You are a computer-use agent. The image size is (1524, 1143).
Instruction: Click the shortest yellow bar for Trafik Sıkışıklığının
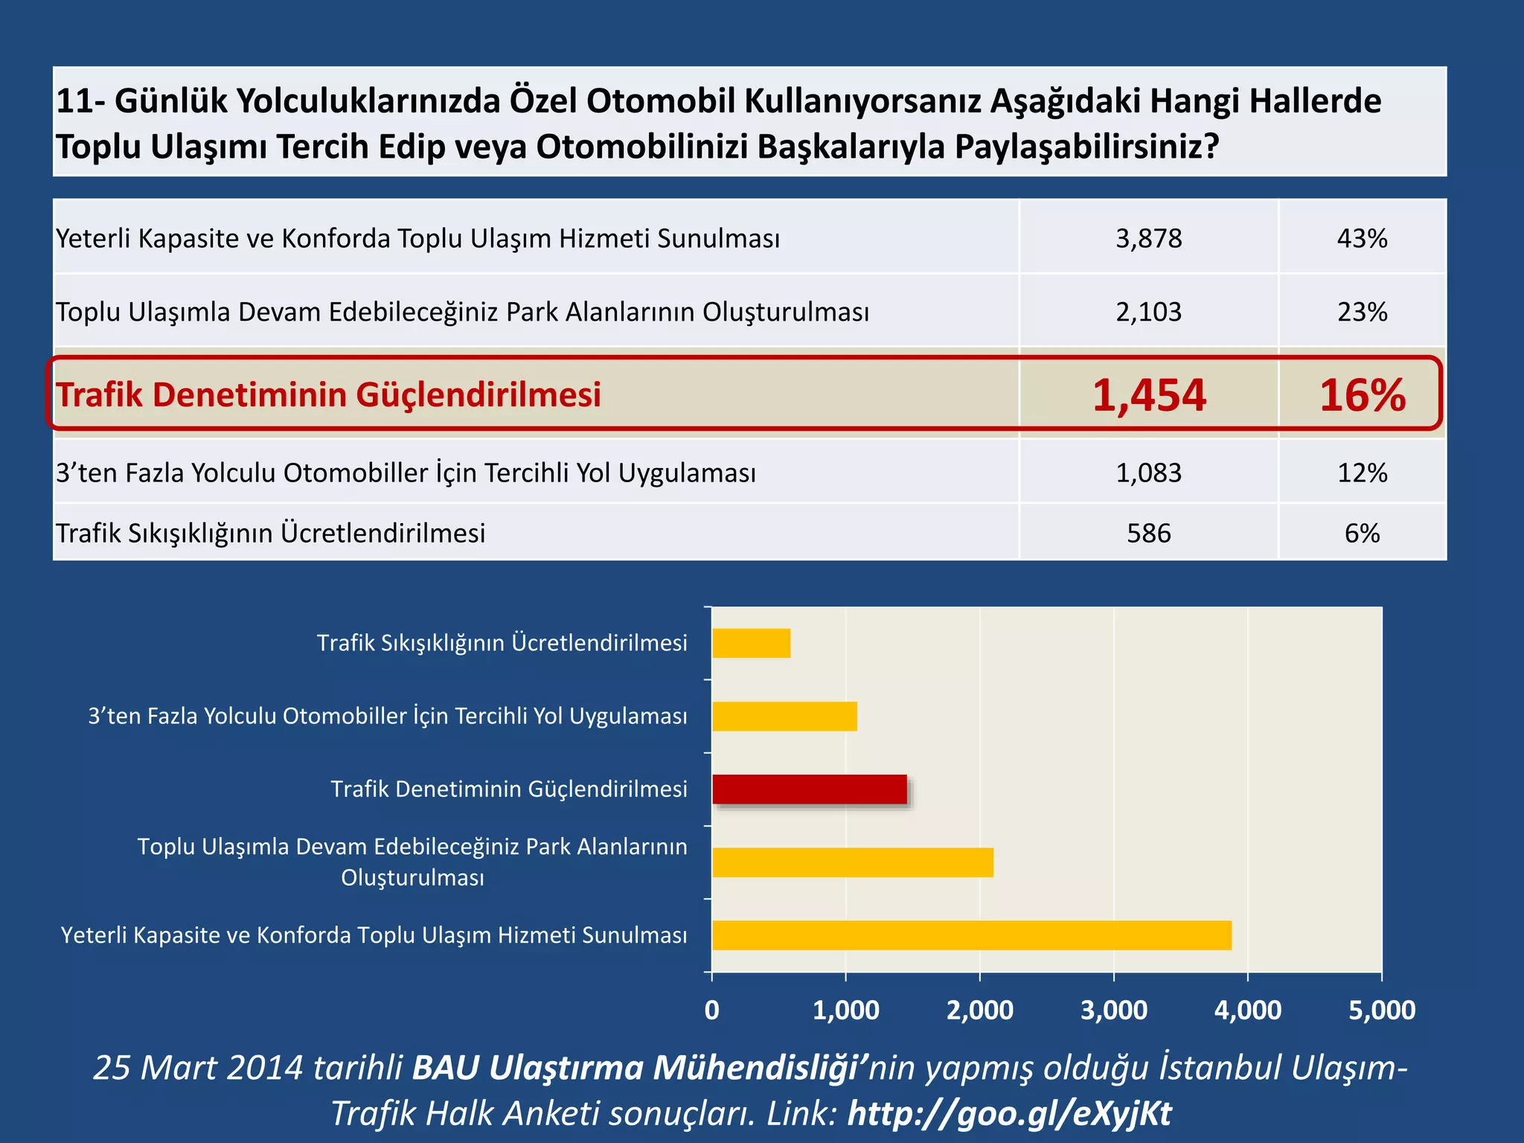click(x=751, y=644)
